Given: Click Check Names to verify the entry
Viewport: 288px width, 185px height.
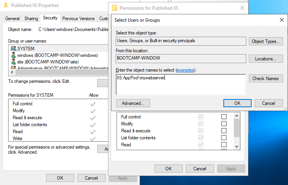Looking at the screenshot, I should (266, 79).
